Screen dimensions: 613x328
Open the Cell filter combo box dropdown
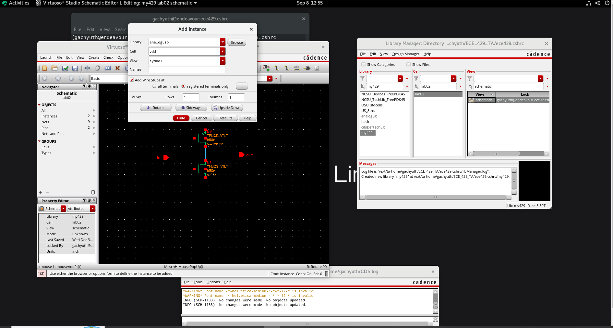coord(454,79)
